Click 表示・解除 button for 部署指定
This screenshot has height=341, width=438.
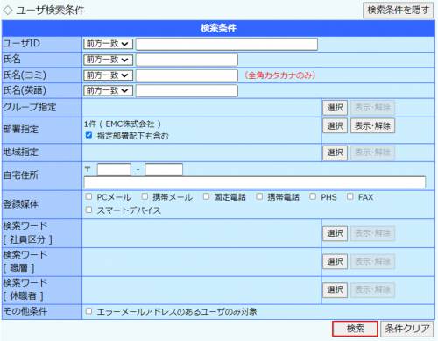372,126
